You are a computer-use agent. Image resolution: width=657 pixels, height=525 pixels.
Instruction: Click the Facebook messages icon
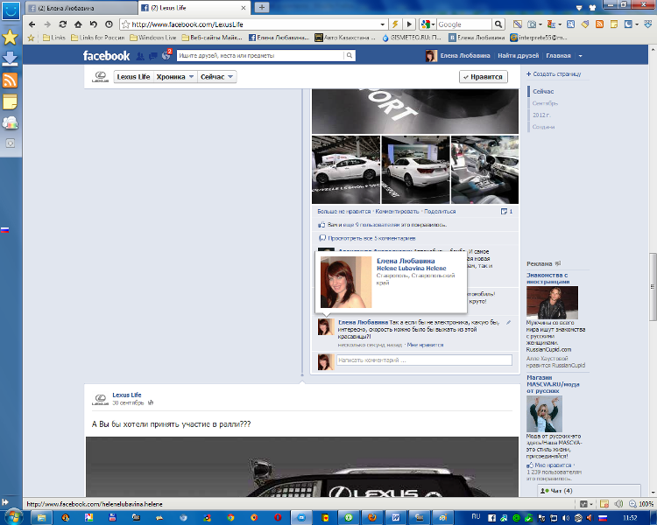click(x=153, y=56)
